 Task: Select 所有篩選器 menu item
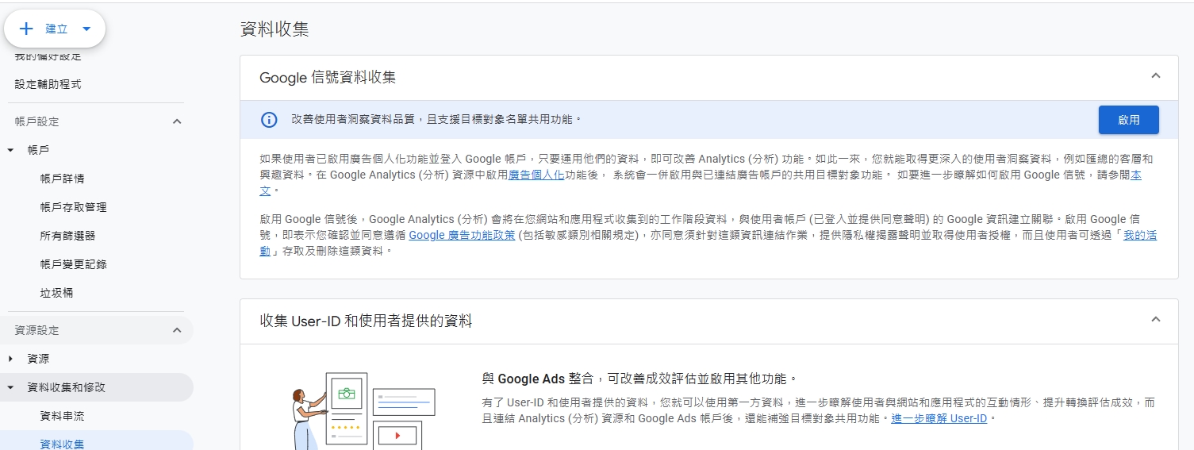[67, 236]
